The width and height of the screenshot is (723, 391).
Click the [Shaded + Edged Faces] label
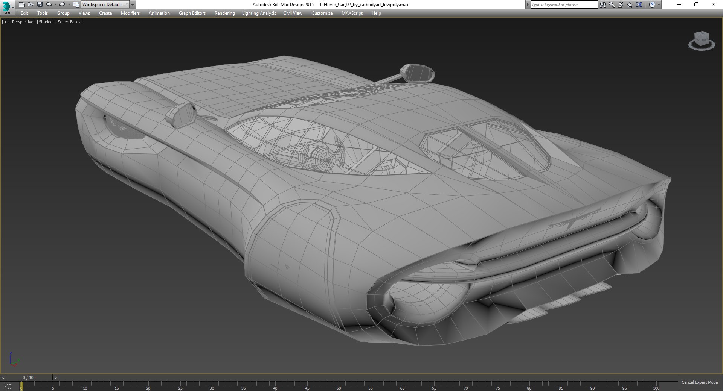[x=60, y=22]
